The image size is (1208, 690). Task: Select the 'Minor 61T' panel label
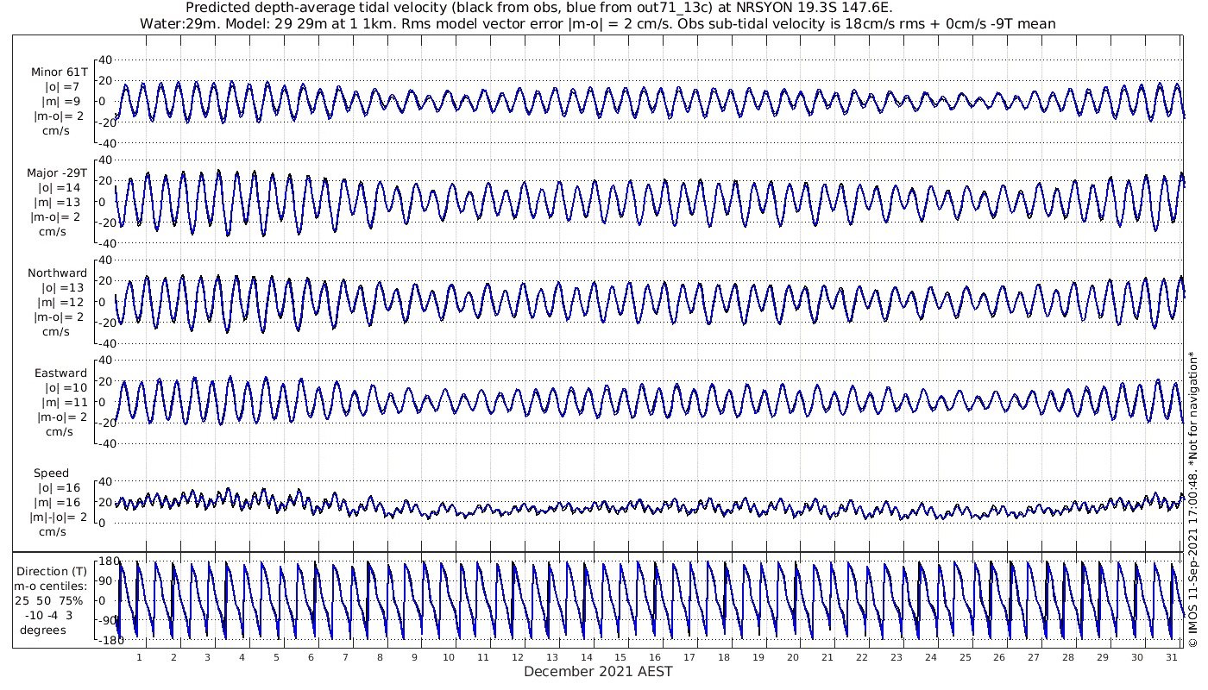tap(59, 72)
